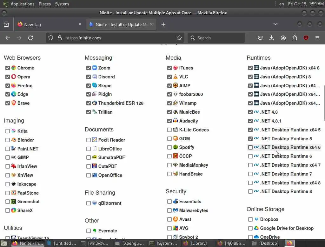Click the Skype icon

[95, 85]
